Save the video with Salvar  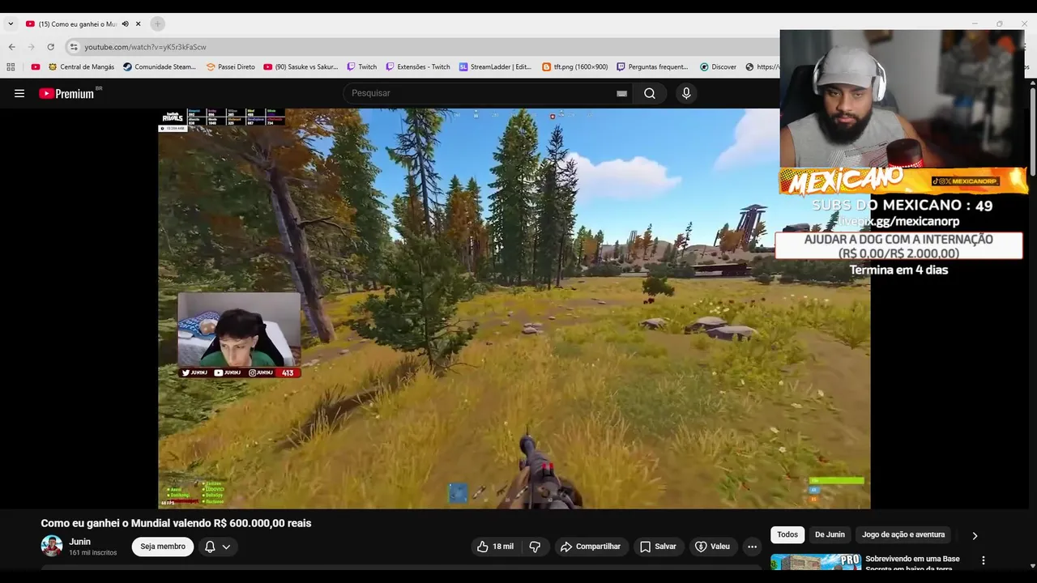click(658, 547)
